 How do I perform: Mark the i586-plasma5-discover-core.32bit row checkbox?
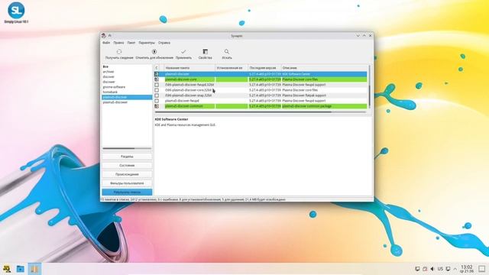157,90
